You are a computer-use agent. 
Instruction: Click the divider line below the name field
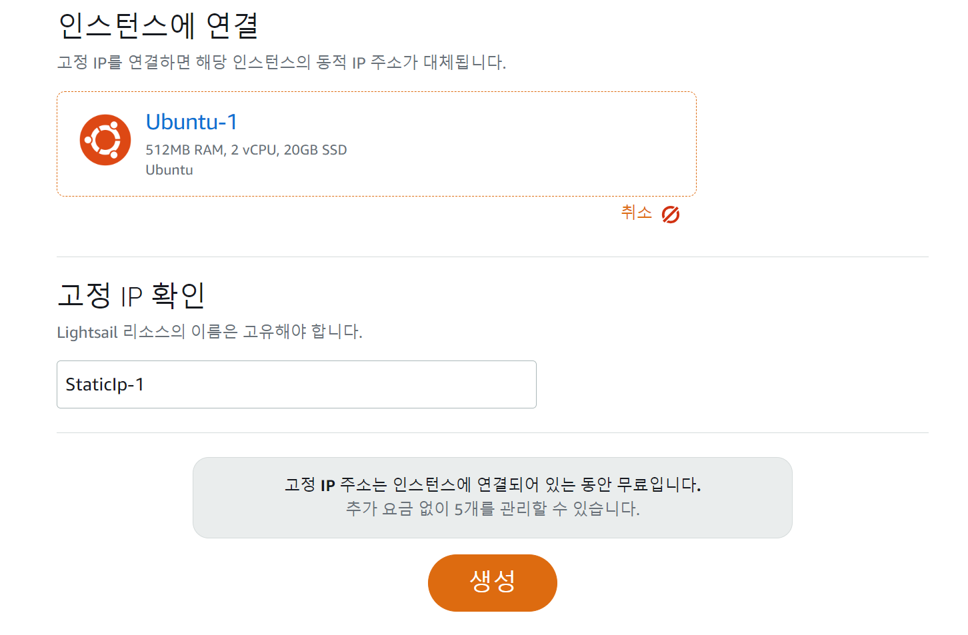(493, 432)
